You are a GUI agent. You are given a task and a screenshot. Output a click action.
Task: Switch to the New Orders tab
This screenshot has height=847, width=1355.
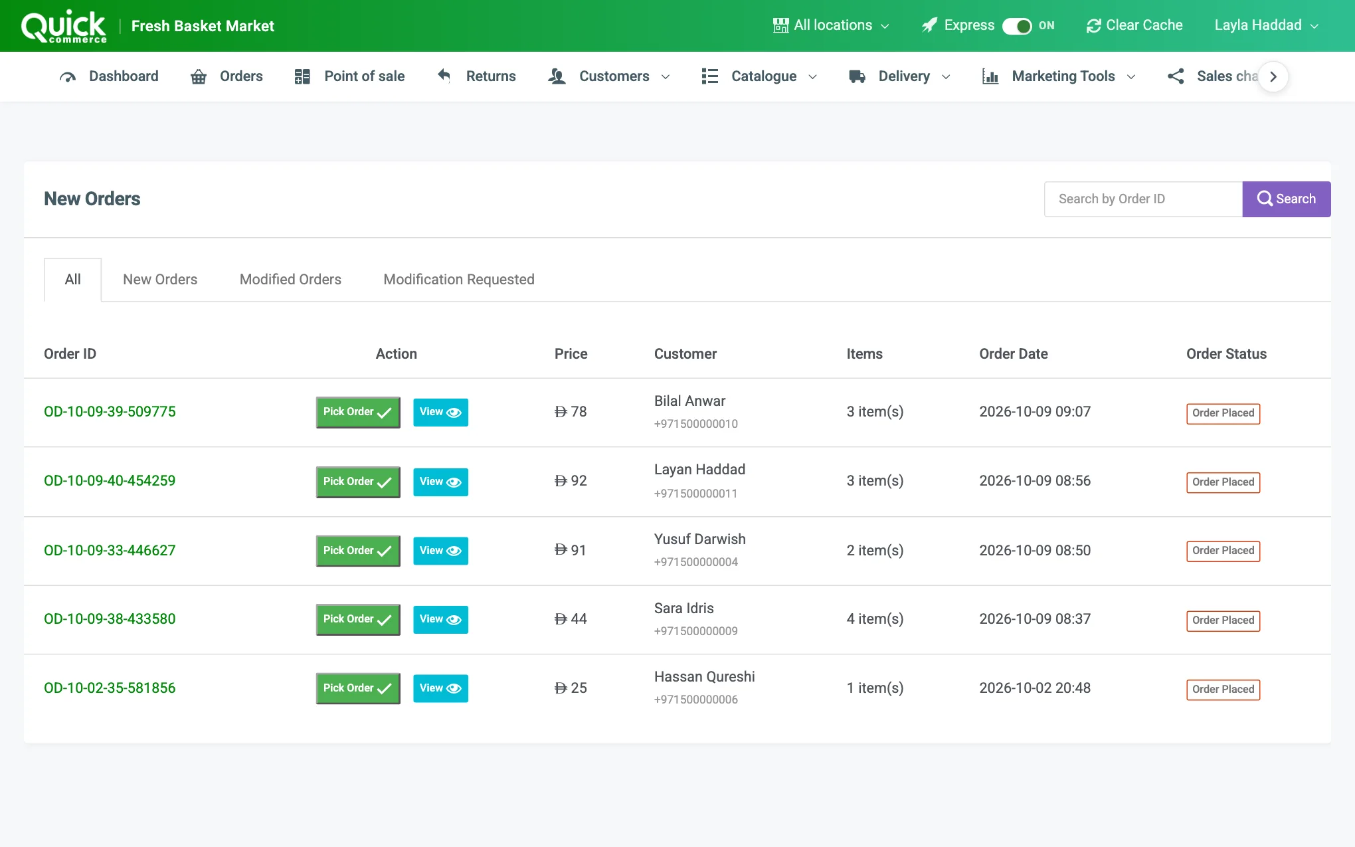tap(160, 280)
